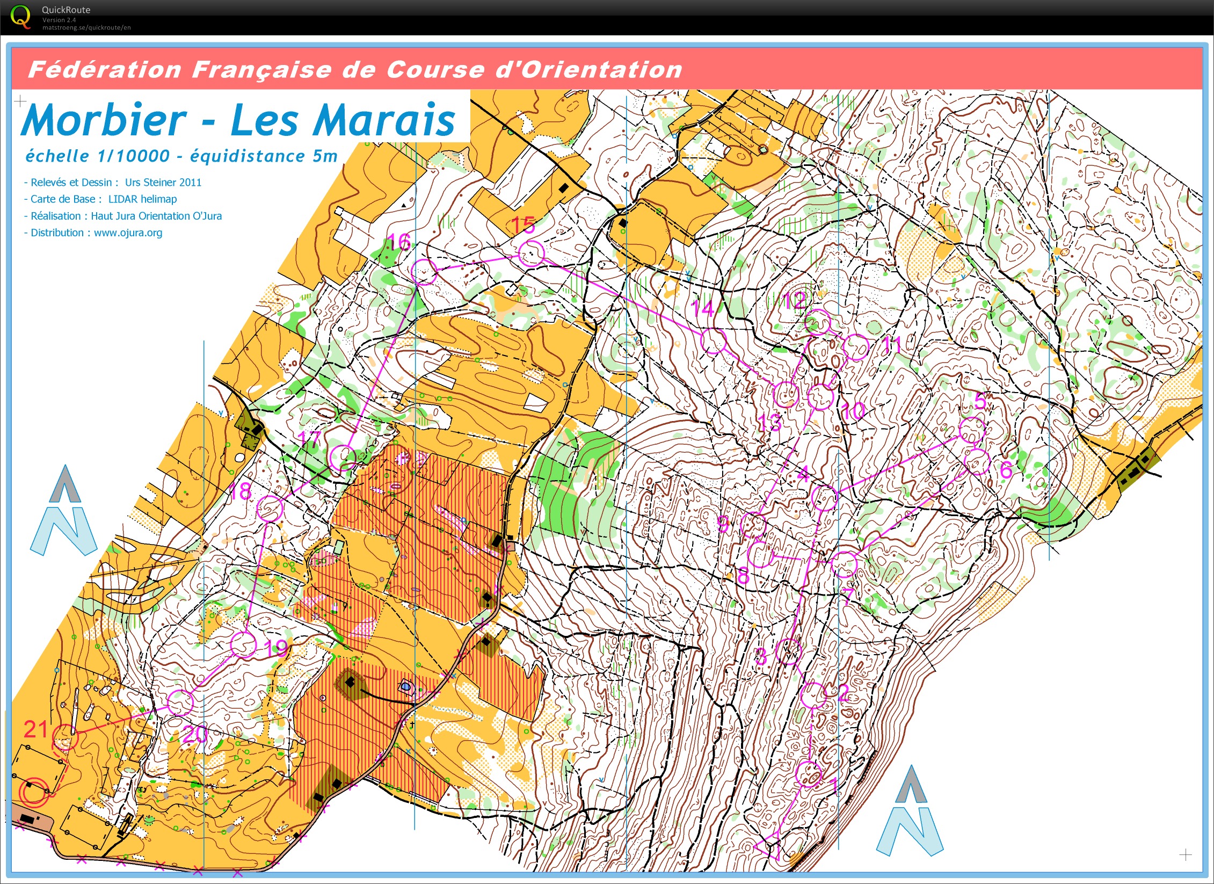
Task: Click control circle 15 on the map
Action: (532, 253)
